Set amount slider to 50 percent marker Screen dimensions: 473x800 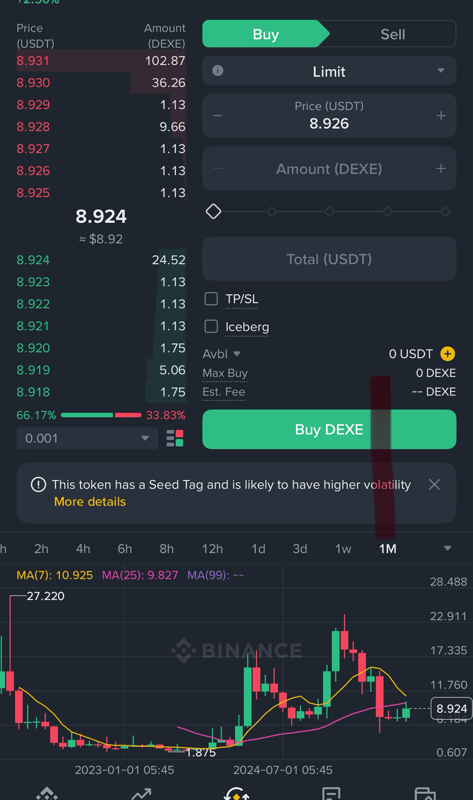tap(329, 211)
